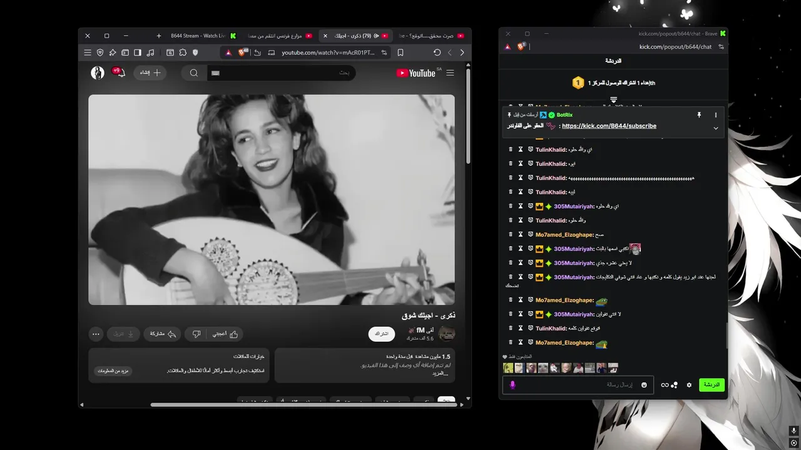The height and width of the screenshot is (450, 801).
Task: Timeout icon on TulinKhalid's اقواع message
Action: point(520,328)
